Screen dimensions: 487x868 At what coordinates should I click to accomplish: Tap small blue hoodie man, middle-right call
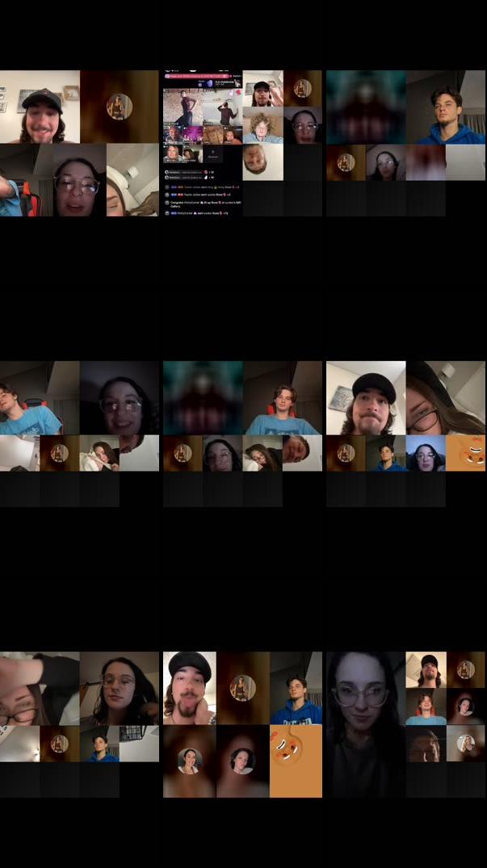pyautogui.click(x=386, y=453)
